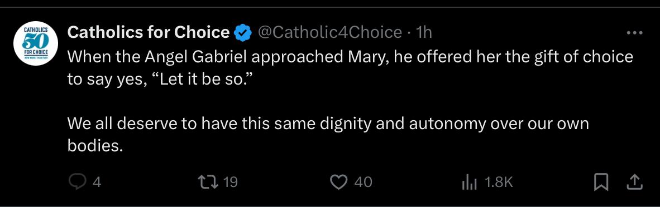Click the tweet text about Angel Gabriel
660x207 pixels.
point(350,67)
